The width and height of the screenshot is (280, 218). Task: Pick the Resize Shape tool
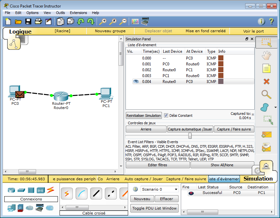(x=268, y=120)
